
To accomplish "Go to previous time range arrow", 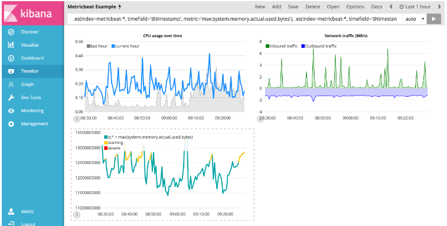I will (391, 6).
